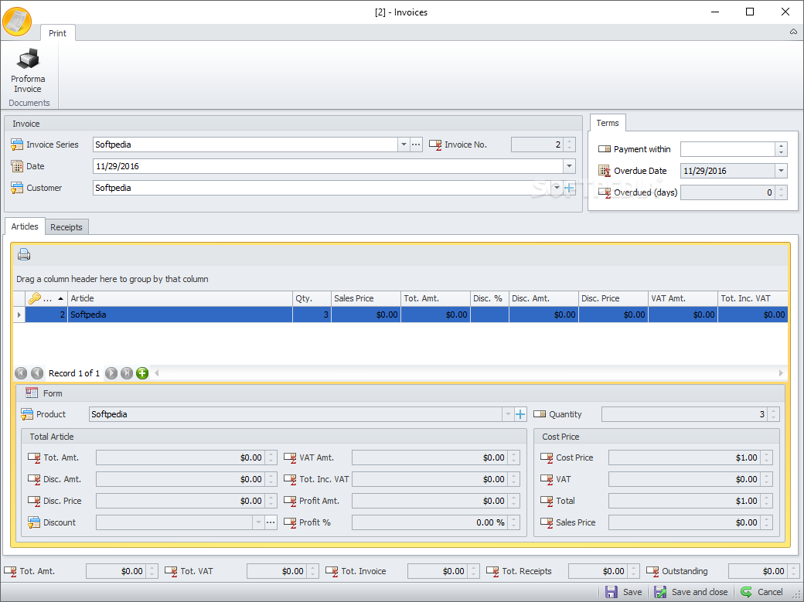The image size is (804, 602).
Task: Click the Cancel button
Action: (x=761, y=592)
